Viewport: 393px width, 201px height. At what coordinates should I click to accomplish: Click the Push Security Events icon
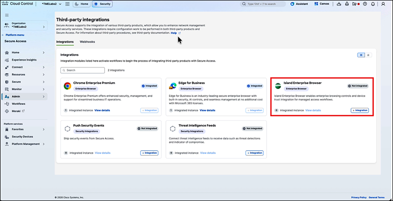[x=67, y=129]
